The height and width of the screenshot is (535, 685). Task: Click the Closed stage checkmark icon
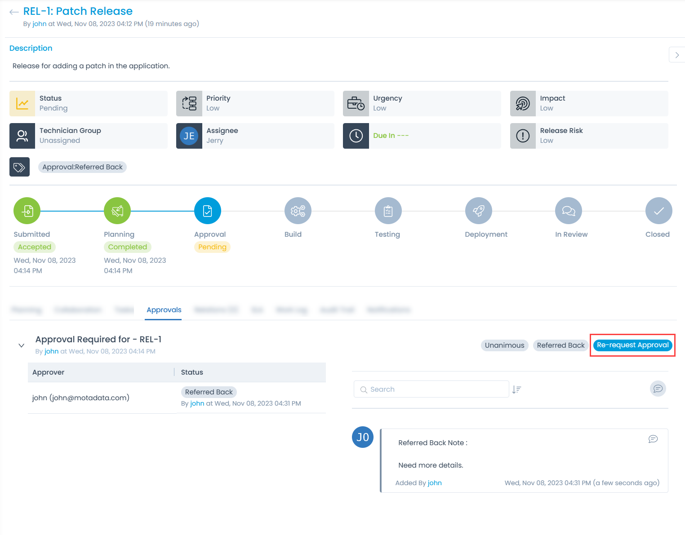tap(659, 211)
